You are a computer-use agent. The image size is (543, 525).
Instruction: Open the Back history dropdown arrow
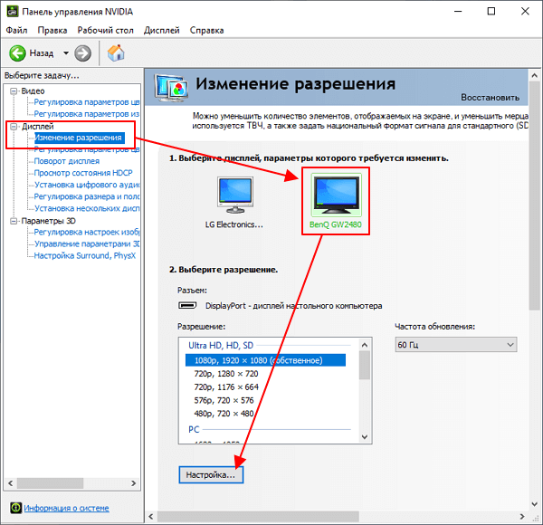pyautogui.click(x=66, y=53)
